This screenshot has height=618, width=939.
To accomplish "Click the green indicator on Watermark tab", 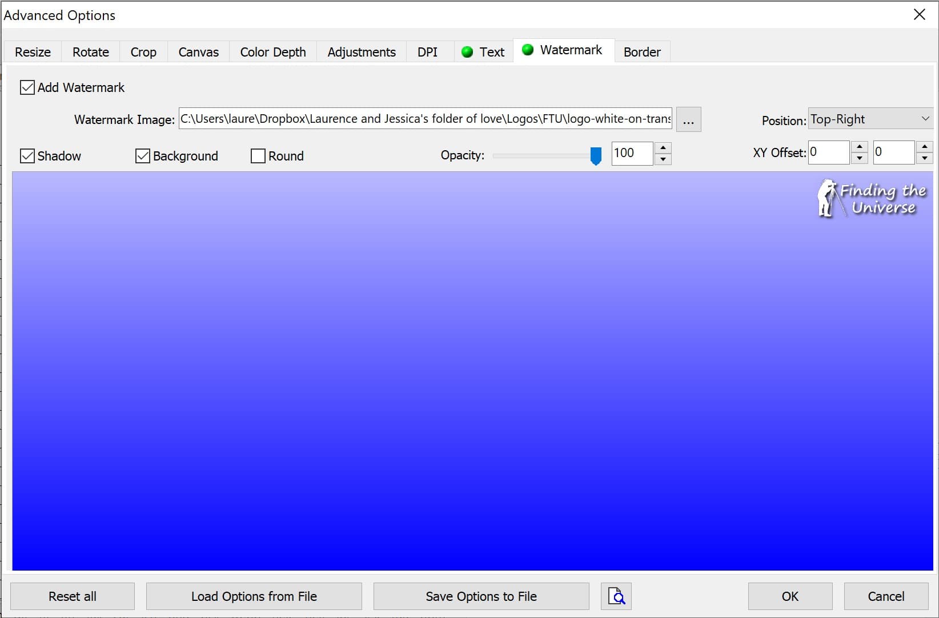I will point(528,50).
